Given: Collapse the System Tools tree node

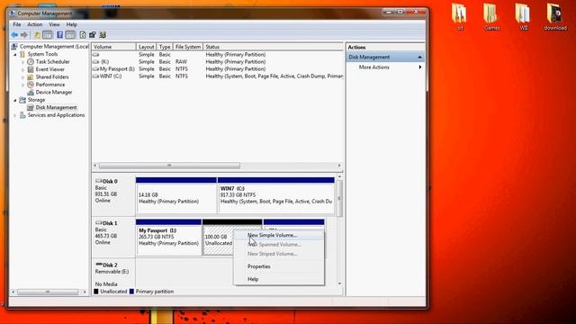Looking at the screenshot, I should [15, 54].
